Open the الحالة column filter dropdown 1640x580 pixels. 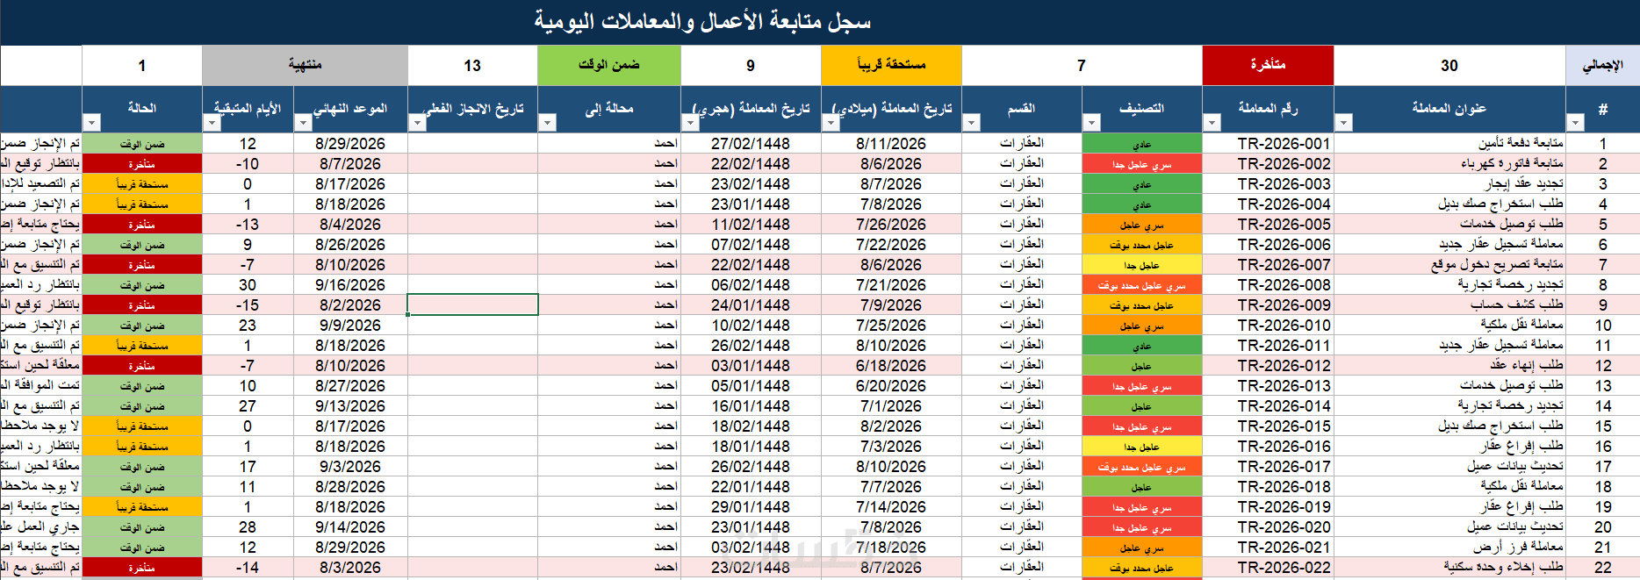coord(92,123)
